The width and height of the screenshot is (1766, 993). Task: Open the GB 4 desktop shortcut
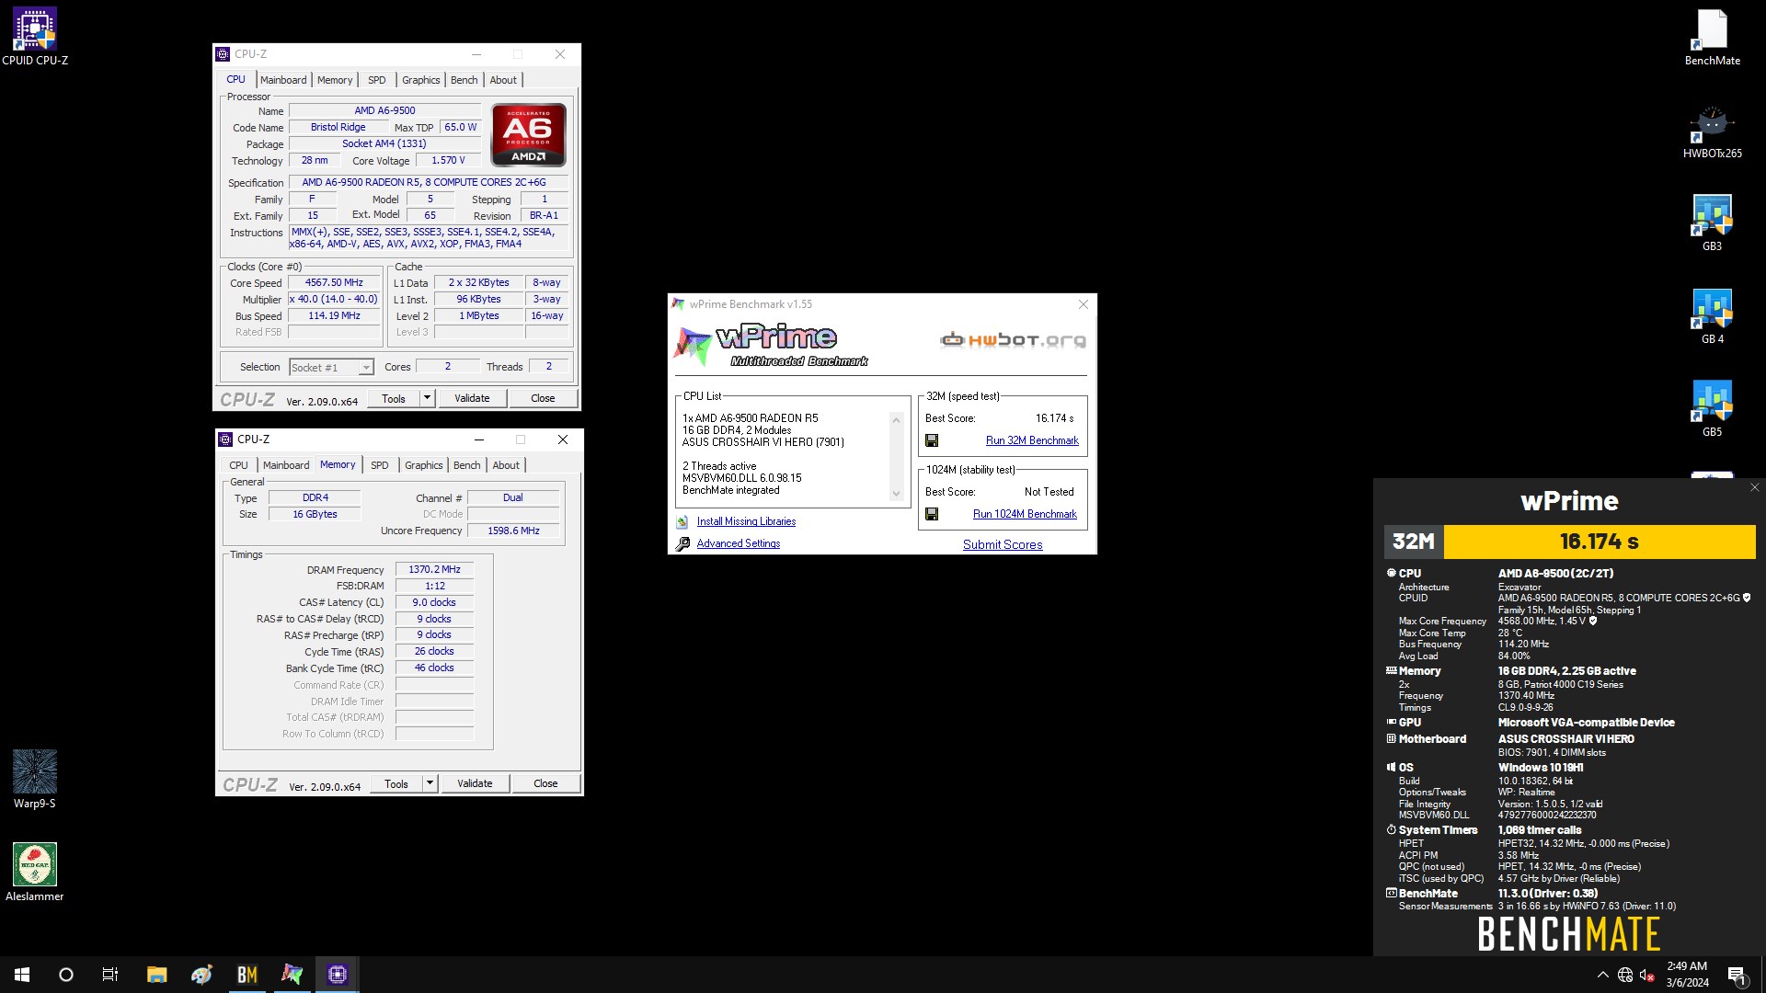point(1712,315)
